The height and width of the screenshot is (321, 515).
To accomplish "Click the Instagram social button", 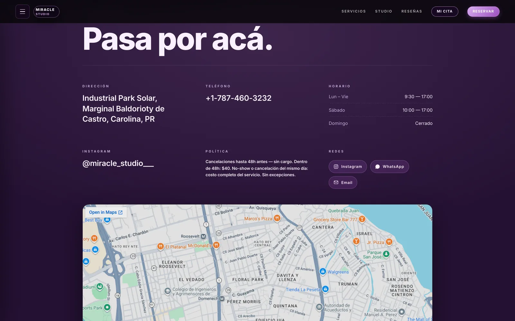I will point(348,167).
